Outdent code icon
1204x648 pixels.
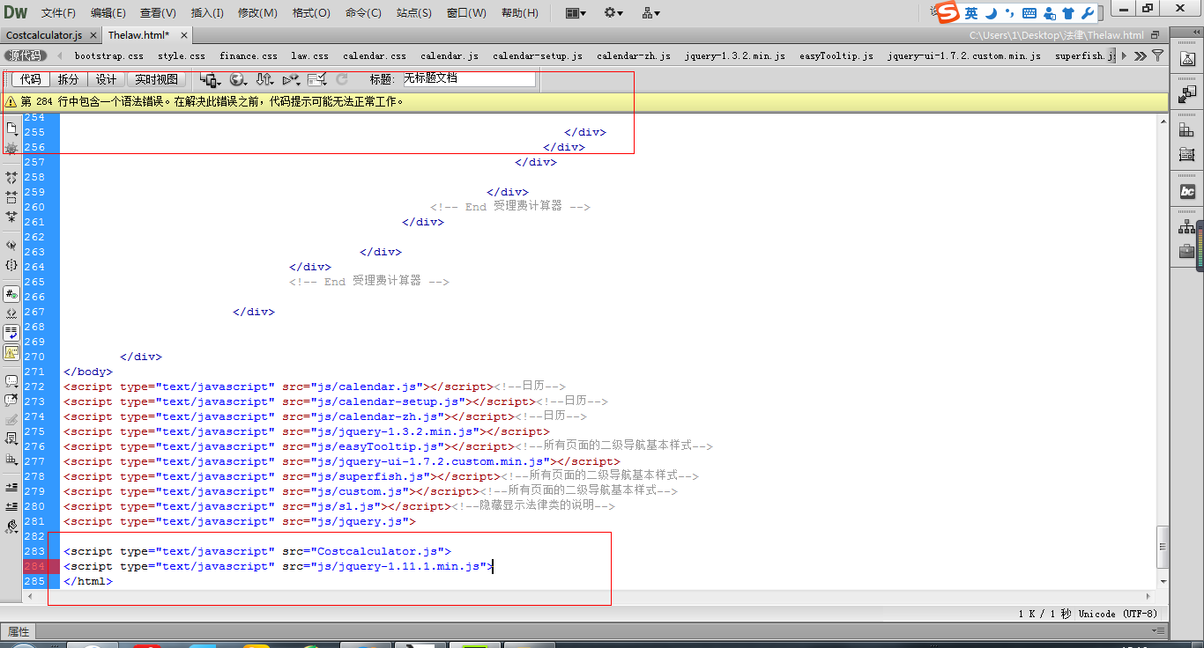[x=11, y=507]
